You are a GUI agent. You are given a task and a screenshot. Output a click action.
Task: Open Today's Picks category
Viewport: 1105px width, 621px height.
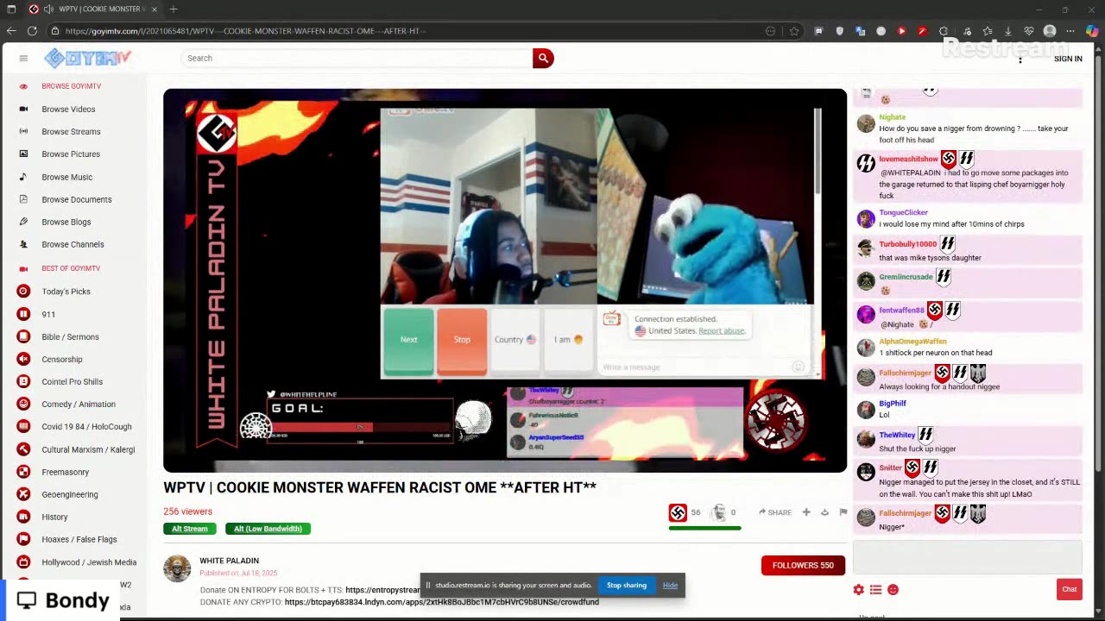66,292
